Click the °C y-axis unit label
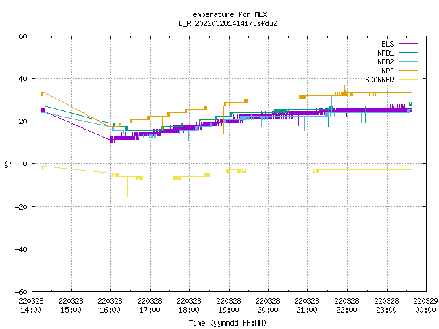The width and height of the screenshot is (439, 329). pos(8,164)
